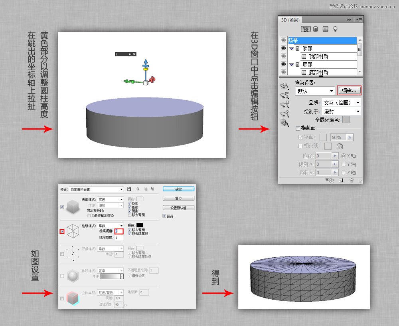Minimize the 3D axis widget with double arrows

coord(130,54)
